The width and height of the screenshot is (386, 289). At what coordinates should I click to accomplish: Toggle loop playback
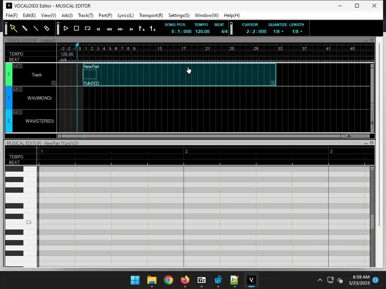[87, 28]
